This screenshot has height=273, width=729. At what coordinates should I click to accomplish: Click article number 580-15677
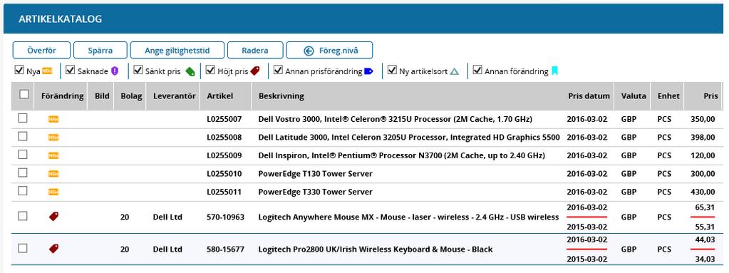pyautogui.click(x=225, y=249)
